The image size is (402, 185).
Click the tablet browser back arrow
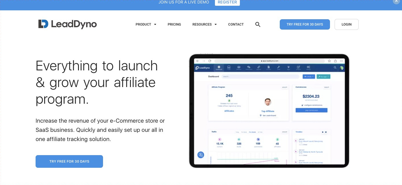click(198, 61)
